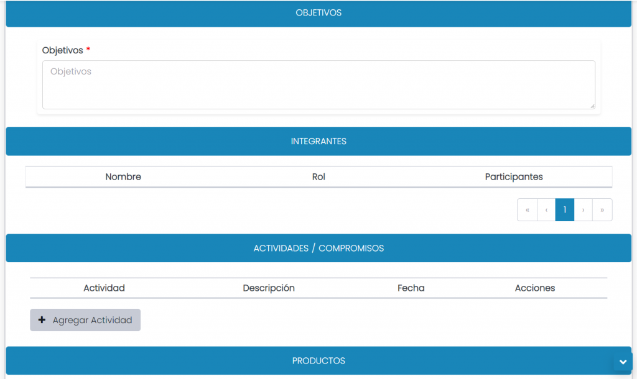Sort by Nombre column header

pos(123,177)
